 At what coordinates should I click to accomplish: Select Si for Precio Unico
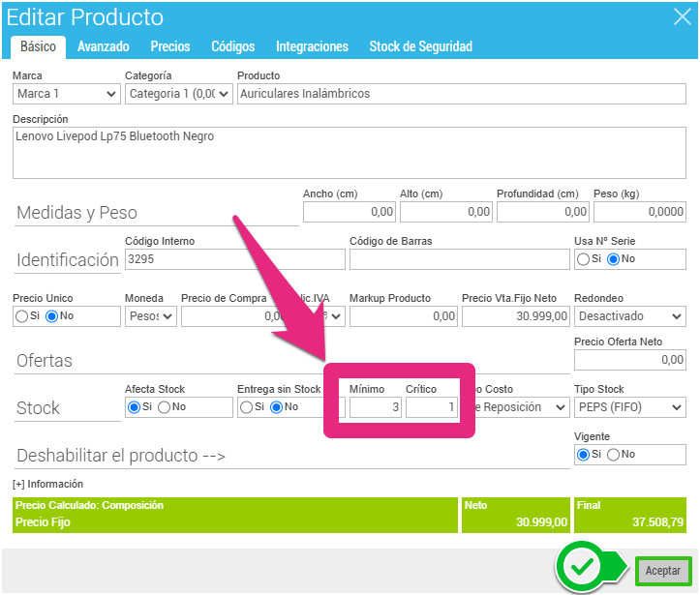[x=22, y=316]
